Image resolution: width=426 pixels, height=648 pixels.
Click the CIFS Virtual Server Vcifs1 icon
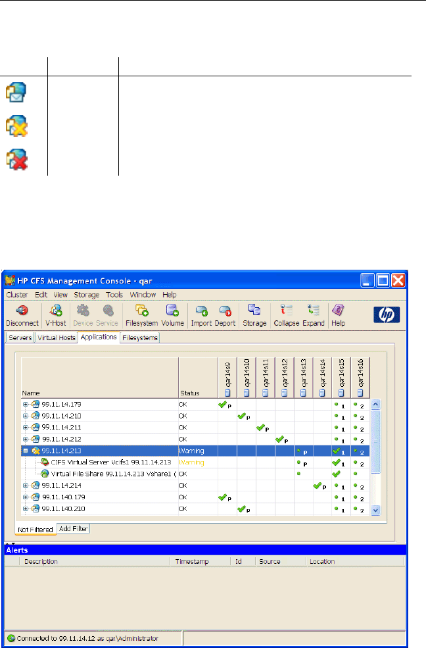[x=45, y=462]
